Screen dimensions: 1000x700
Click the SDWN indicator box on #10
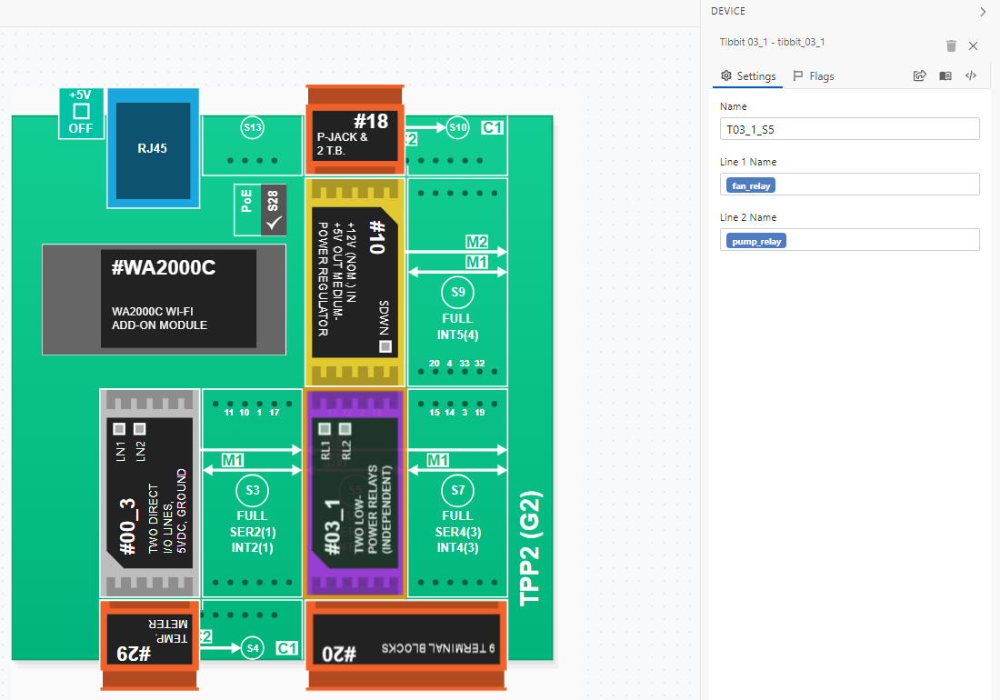(385, 346)
